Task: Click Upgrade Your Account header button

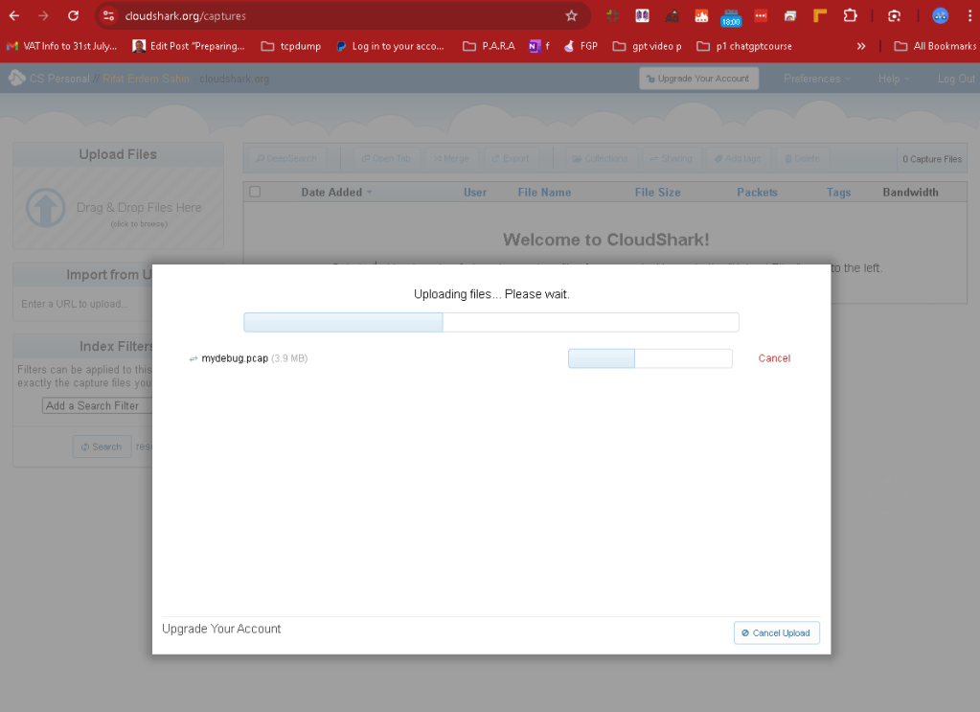Action: pos(698,79)
